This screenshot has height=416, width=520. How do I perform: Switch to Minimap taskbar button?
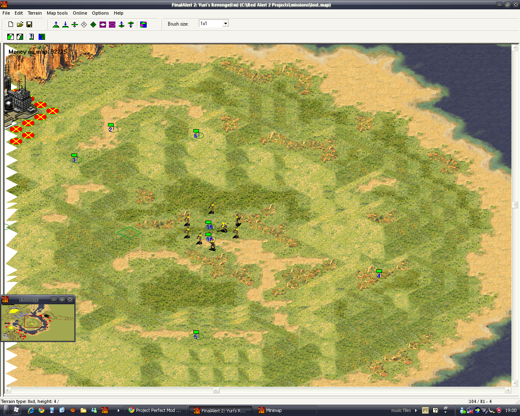pyautogui.click(x=286, y=410)
